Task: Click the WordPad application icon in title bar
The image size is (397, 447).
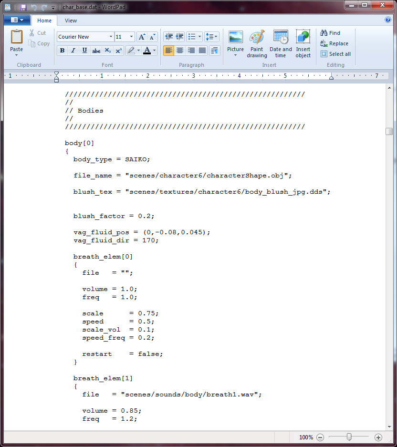Action: (8, 7)
